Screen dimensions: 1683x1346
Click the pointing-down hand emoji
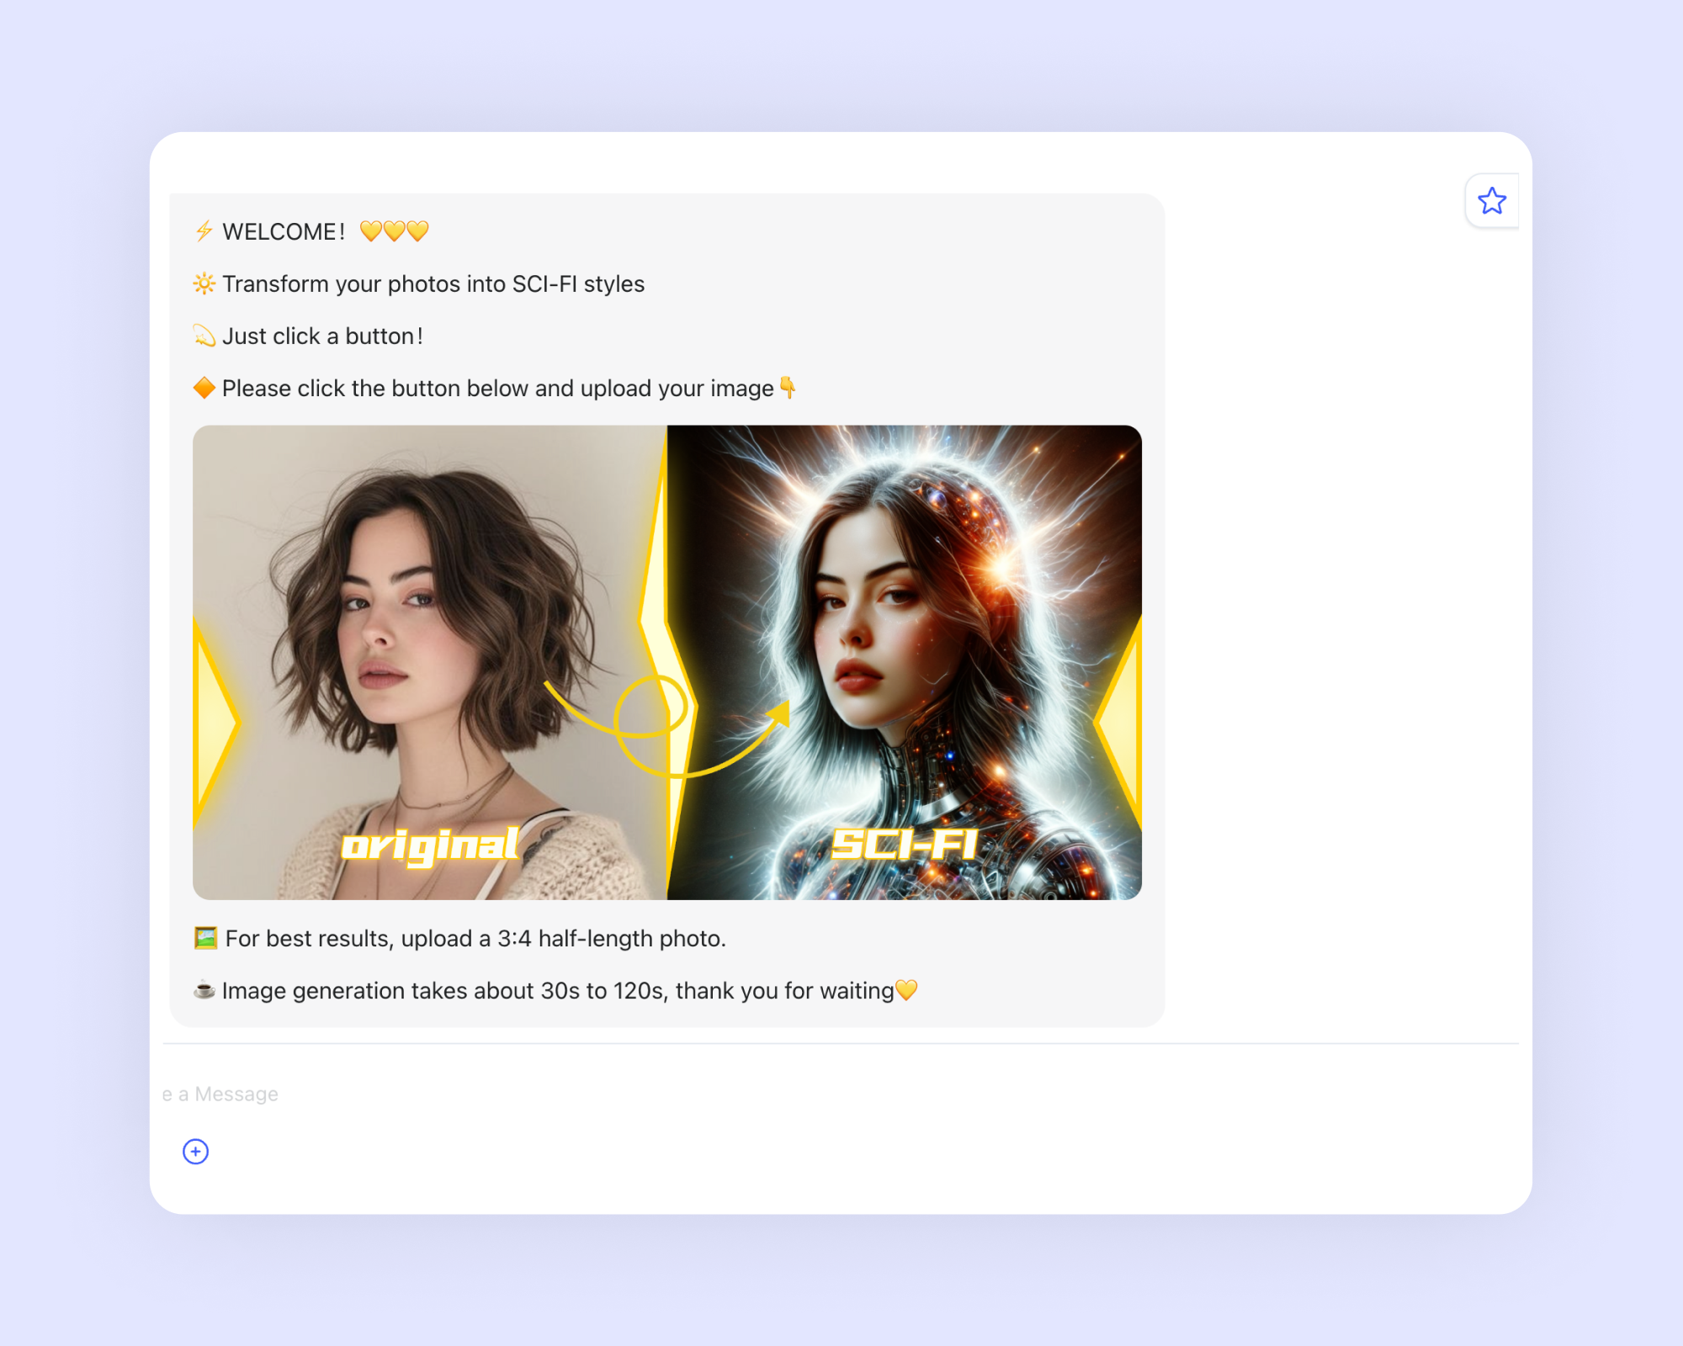[788, 388]
